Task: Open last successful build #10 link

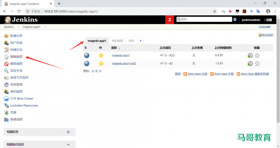Action: tap(172, 55)
